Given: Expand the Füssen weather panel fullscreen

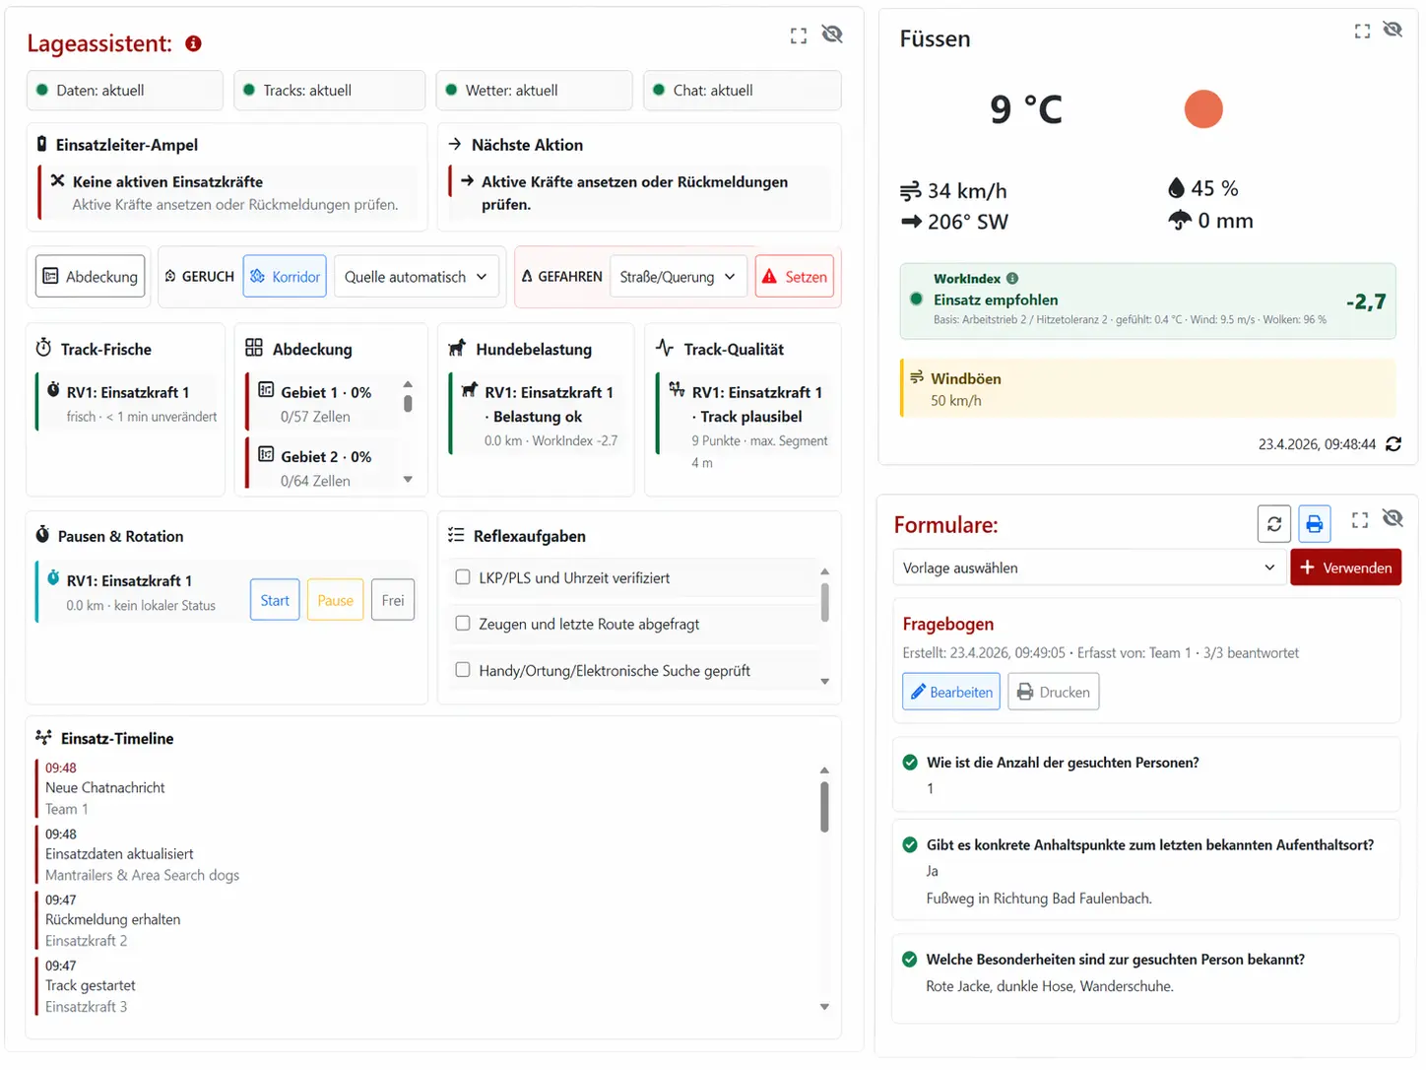Looking at the screenshot, I should 1362,32.
